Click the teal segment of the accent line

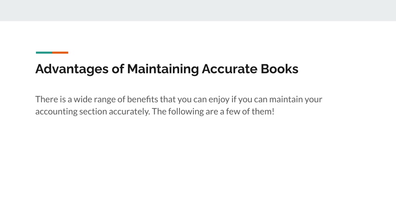[44, 53]
